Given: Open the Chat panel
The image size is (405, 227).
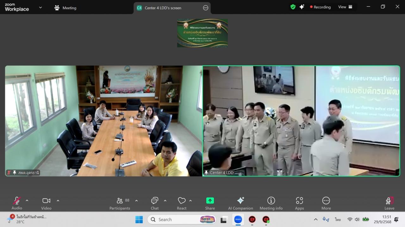Looking at the screenshot, I should [154, 203].
